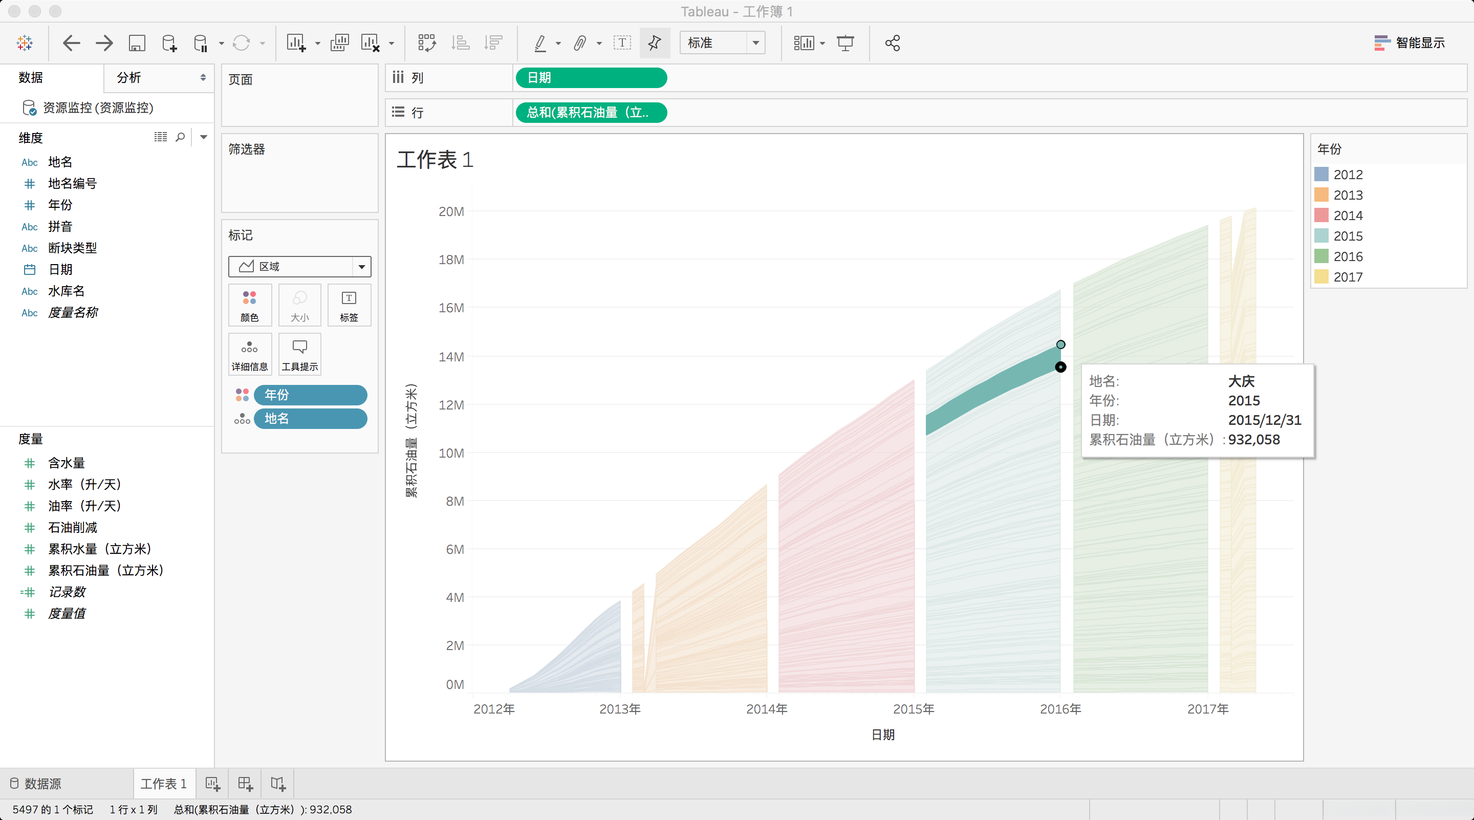Click the sort ascending icon
Screen dimensions: 1474x820
tap(460, 43)
